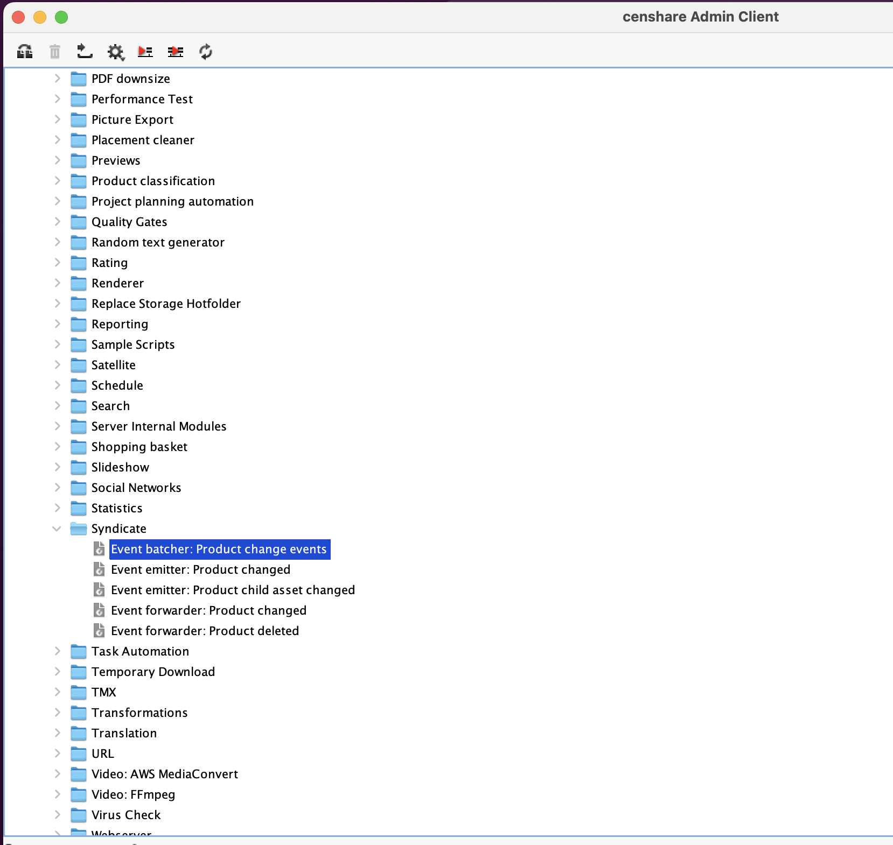Image resolution: width=893 pixels, height=845 pixels.
Task: Click the red arrow between-lines toolbar icon
Action: tap(175, 52)
